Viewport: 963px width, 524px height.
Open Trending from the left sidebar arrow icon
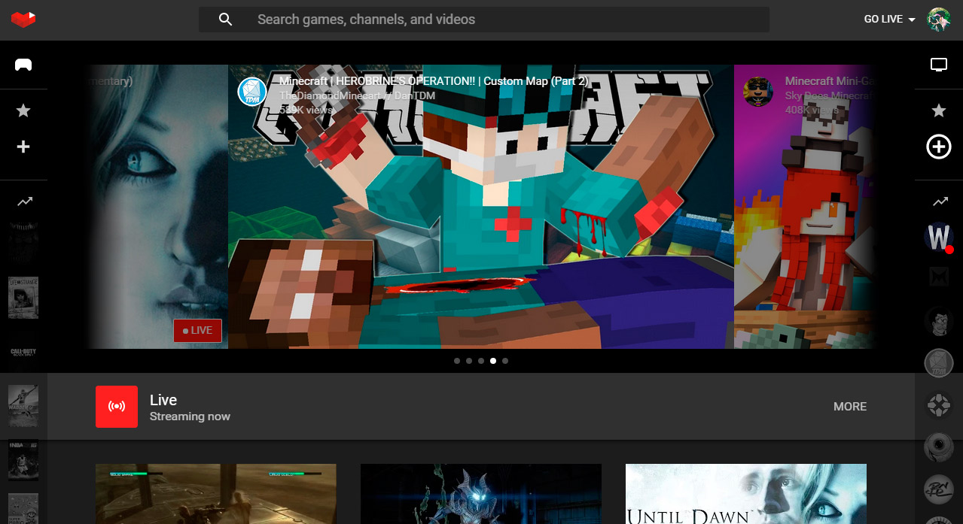click(x=23, y=201)
